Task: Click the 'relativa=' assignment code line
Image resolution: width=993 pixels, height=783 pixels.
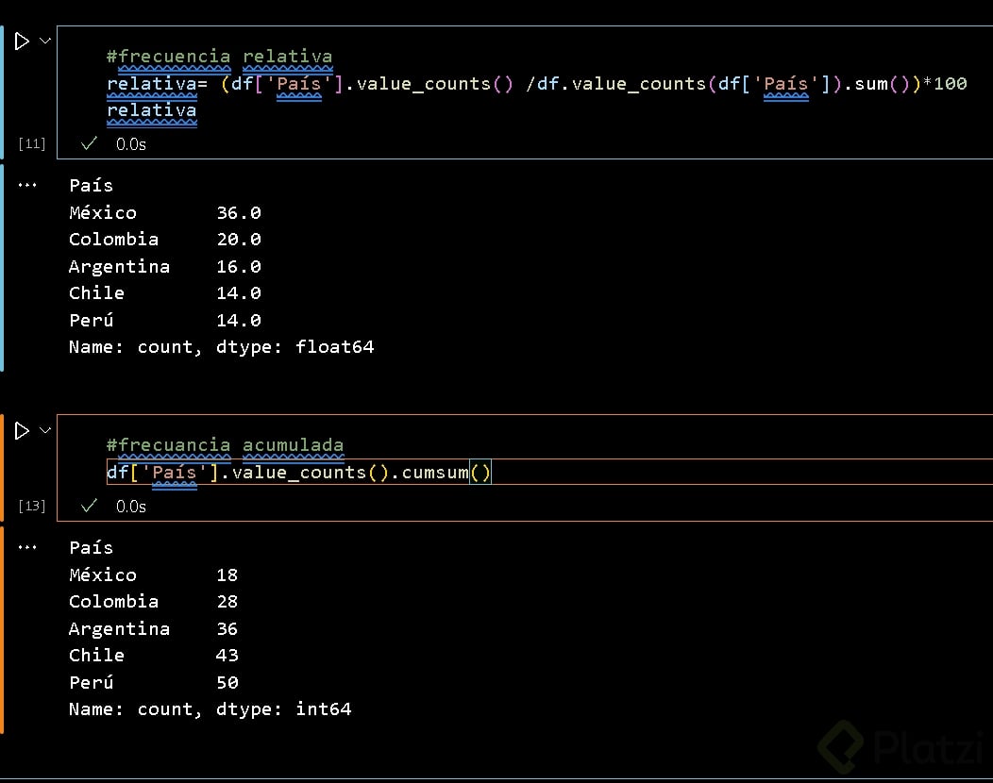Action: 536,84
